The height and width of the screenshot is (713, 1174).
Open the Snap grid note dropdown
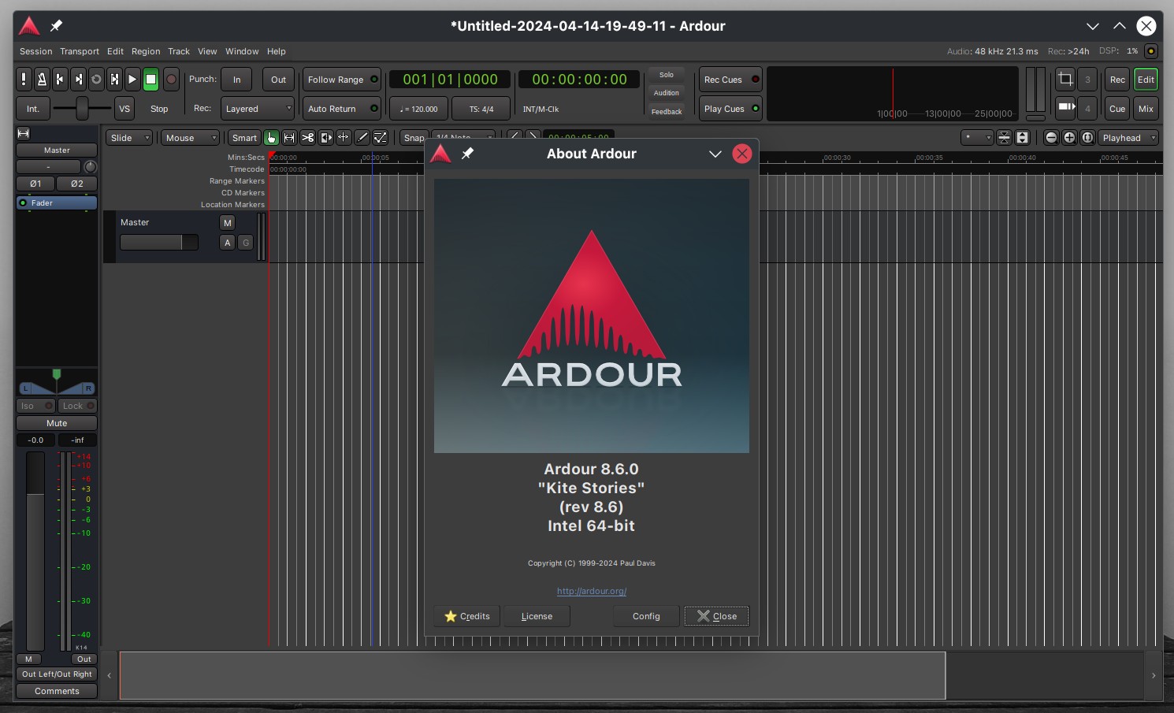coord(463,136)
